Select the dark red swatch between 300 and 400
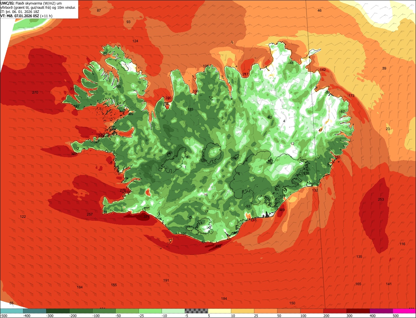Image resolution: width=416 pixels, height=318 pixels. (x=358, y=311)
